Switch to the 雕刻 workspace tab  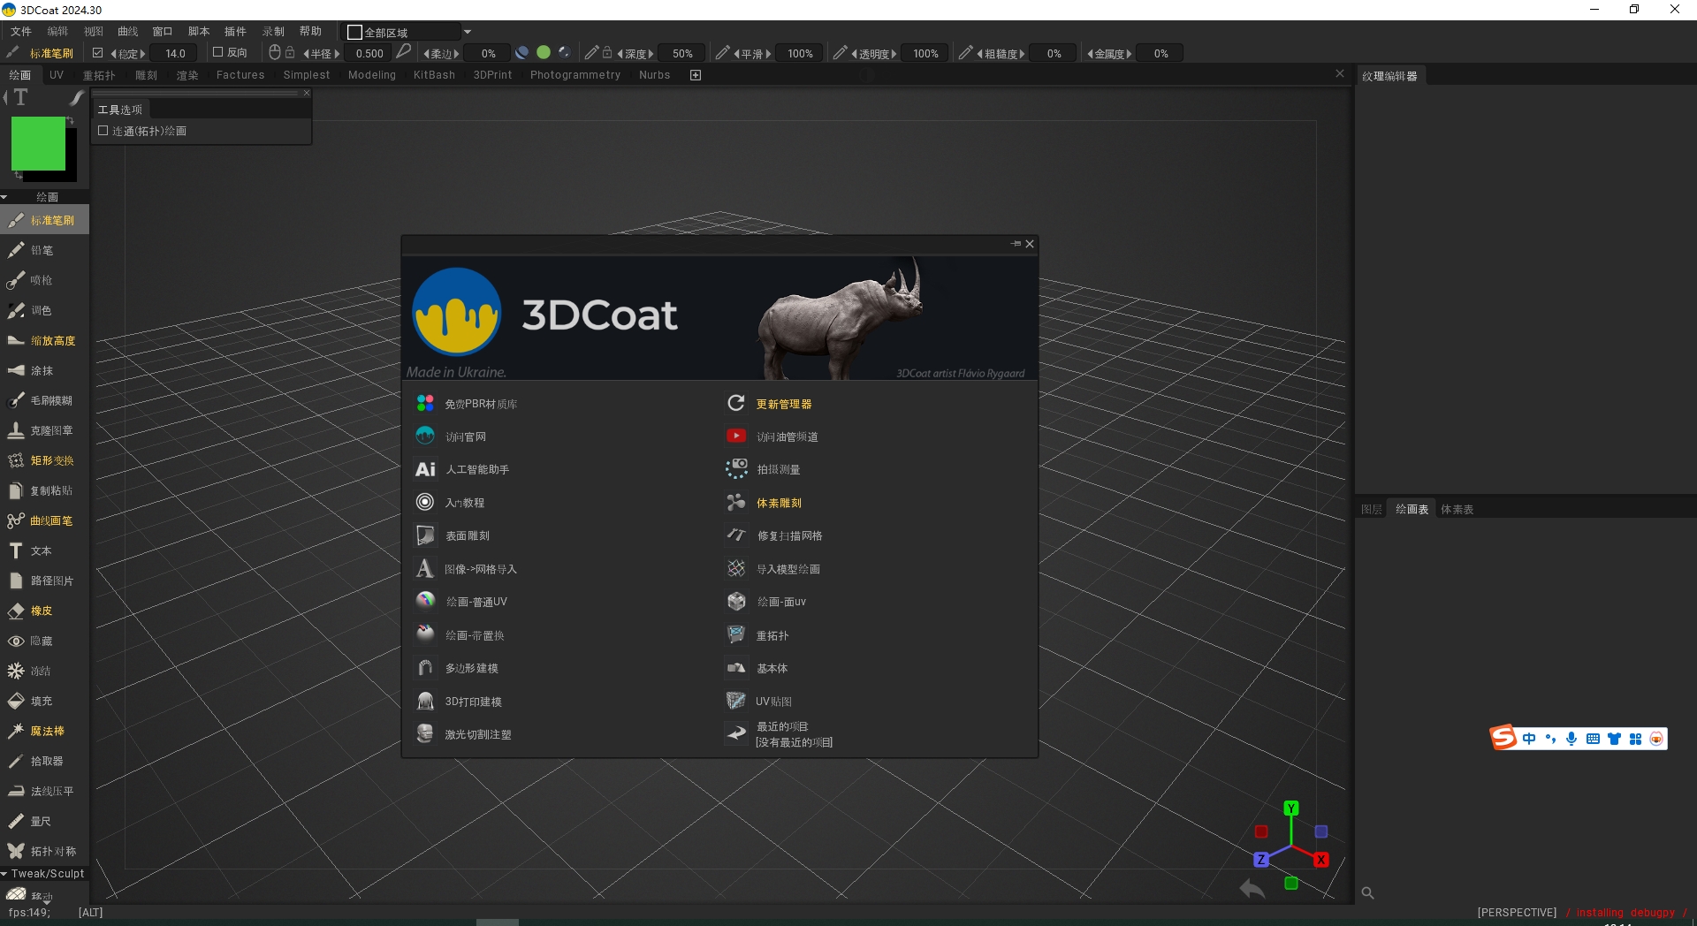pos(145,75)
